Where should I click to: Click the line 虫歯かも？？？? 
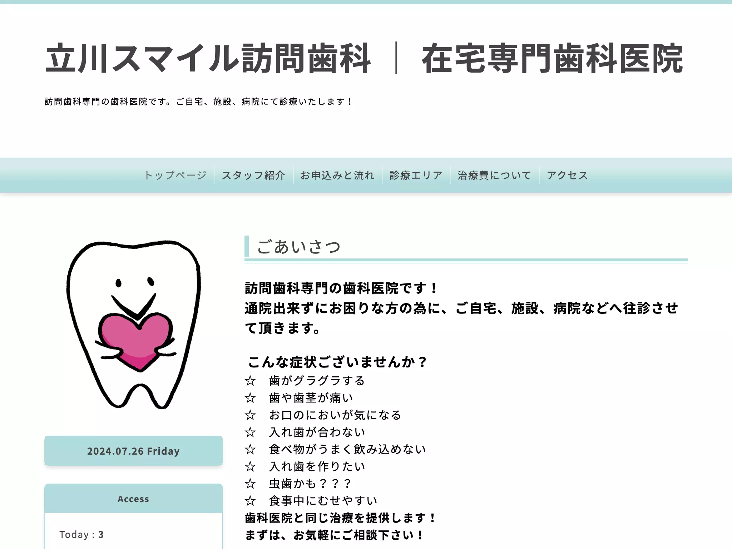pyautogui.click(x=311, y=484)
